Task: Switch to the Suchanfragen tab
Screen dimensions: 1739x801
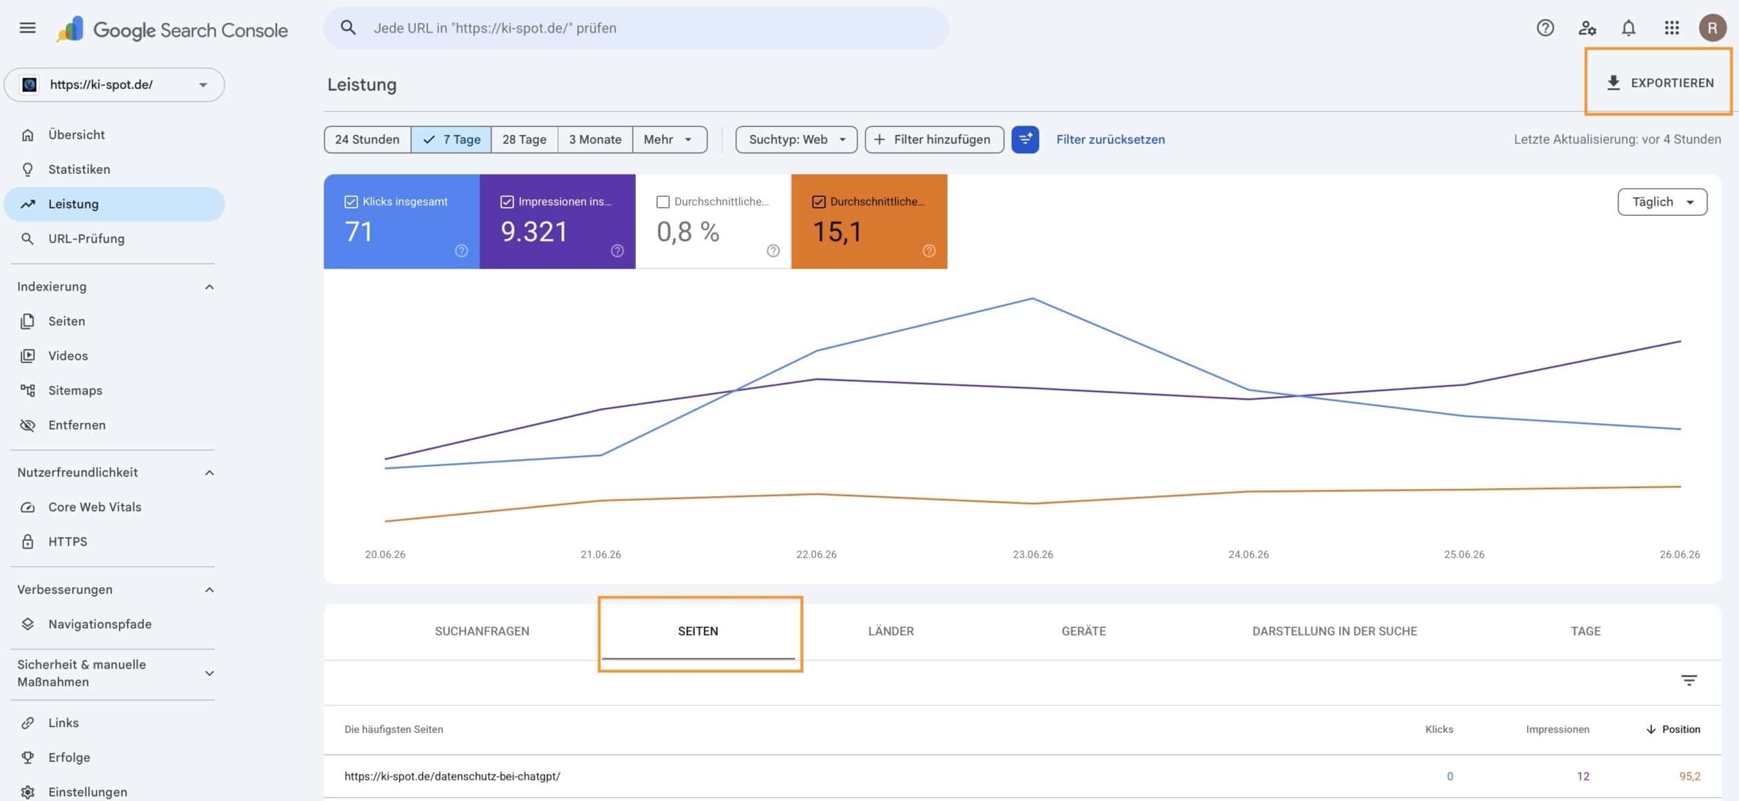Action: [482, 631]
